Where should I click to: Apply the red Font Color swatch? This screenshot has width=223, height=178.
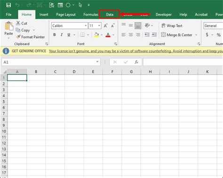[108, 35]
